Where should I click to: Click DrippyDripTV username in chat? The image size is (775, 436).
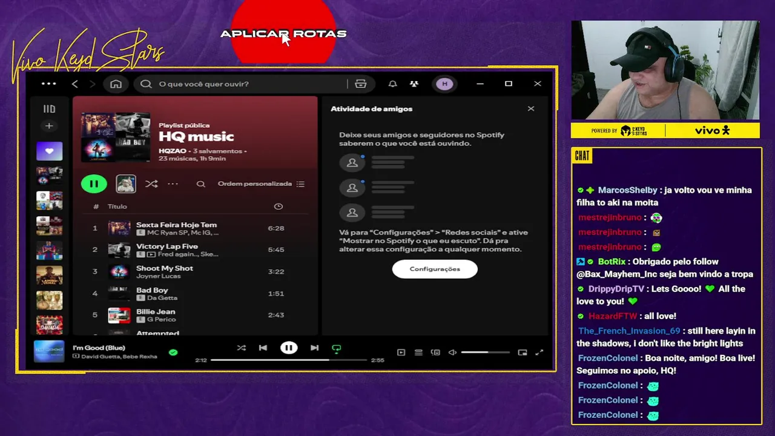[617, 289]
